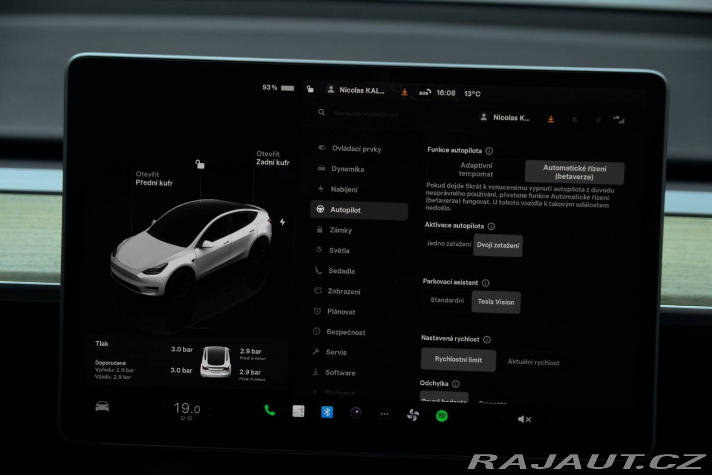Select Adaptivní tempomat autopilot mode
Image resolution: width=712 pixels, height=475 pixels.
[x=476, y=170]
